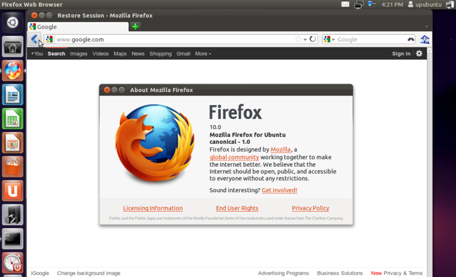The image size is (456, 277).
Task: Open Ubuntu Dash home launcher icon
Action: pyautogui.click(x=13, y=23)
